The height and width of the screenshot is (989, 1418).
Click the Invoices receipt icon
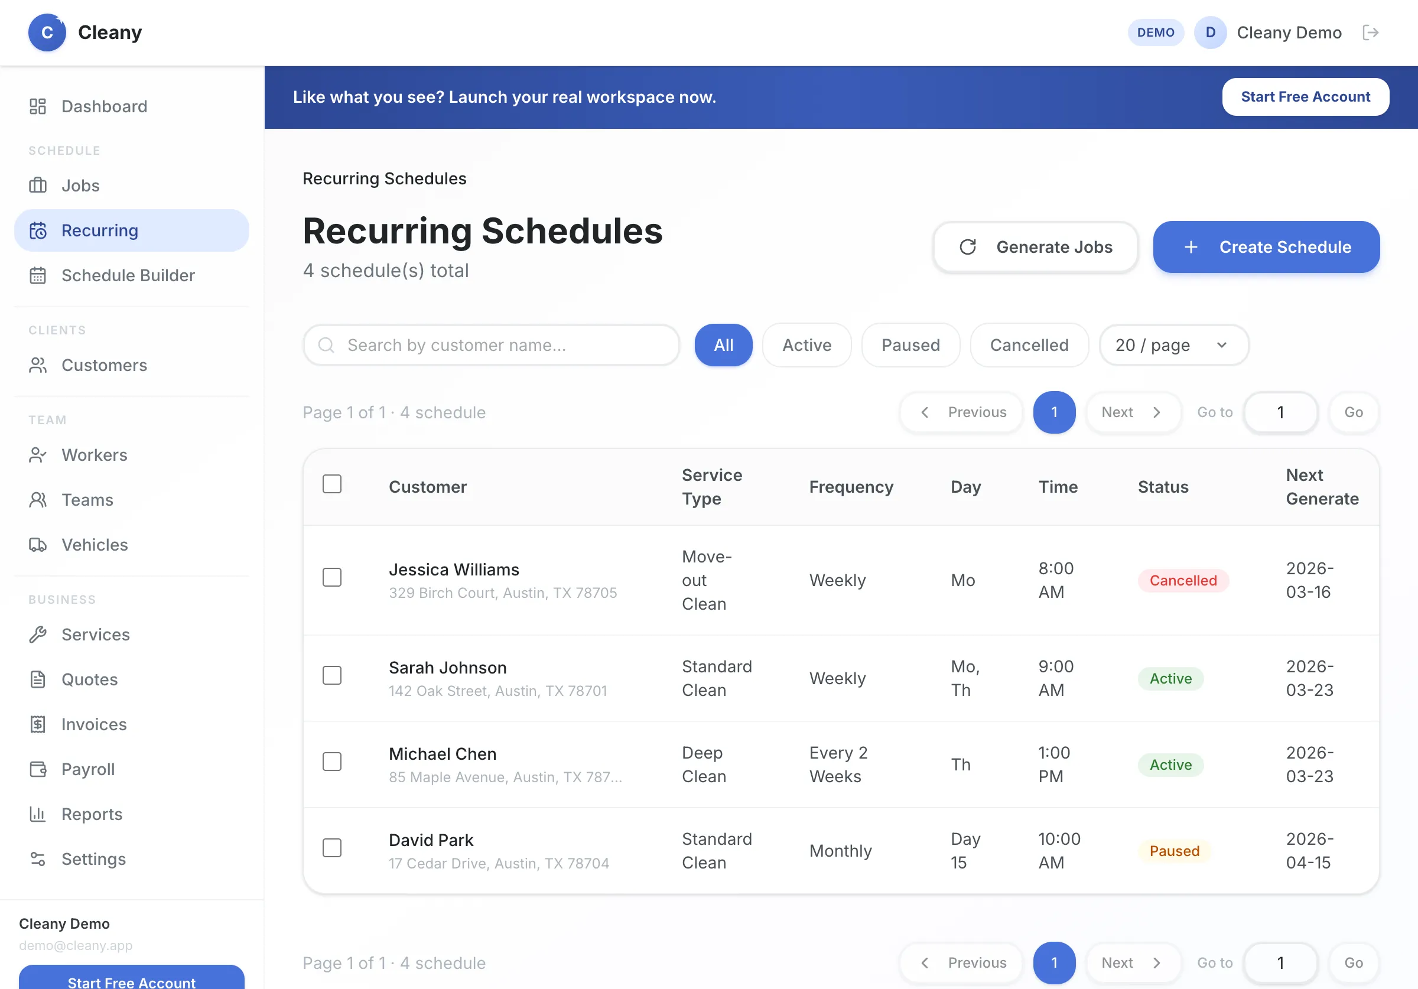38,724
